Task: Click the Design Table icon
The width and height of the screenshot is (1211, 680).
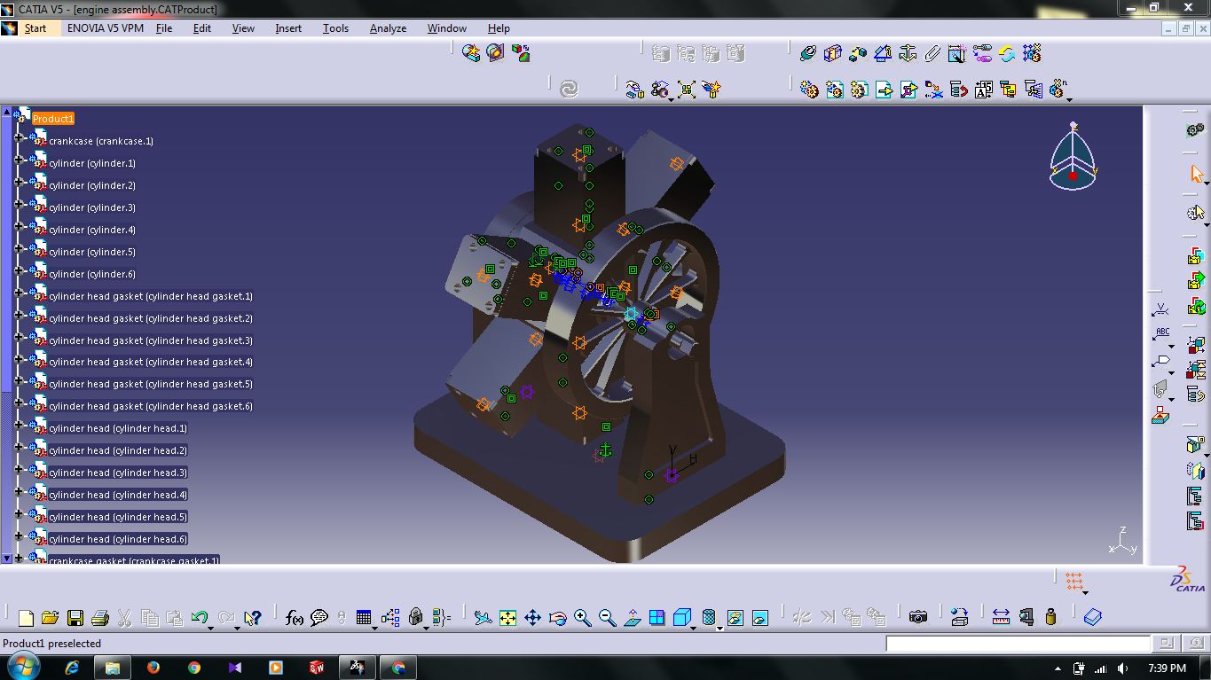Action: [364, 618]
